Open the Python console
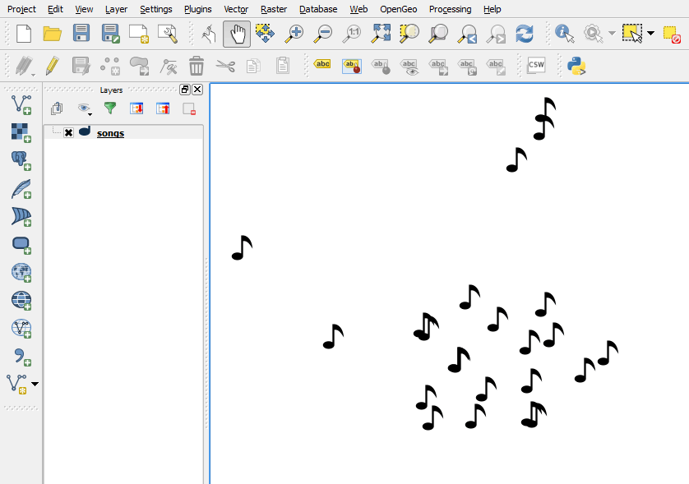 coord(576,65)
